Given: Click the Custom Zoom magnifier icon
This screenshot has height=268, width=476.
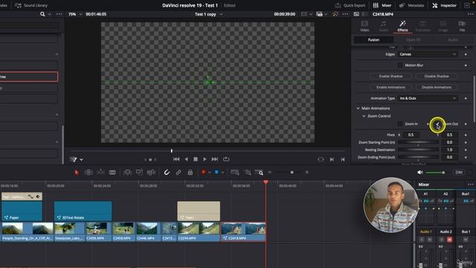Looking at the screenshot, I should coord(259,172).
